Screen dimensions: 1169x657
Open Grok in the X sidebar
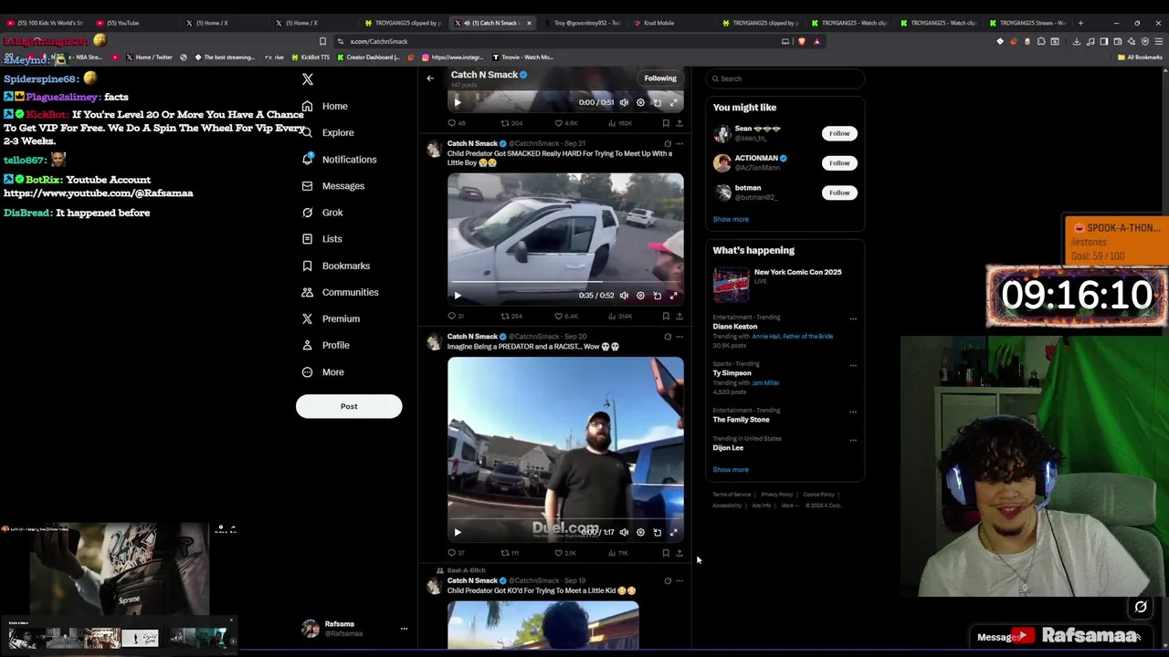point(322,212)
